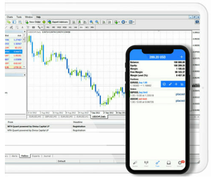Tap chart icon on EURUSD position row
This screenshot has height=177, width=211.
182,84
